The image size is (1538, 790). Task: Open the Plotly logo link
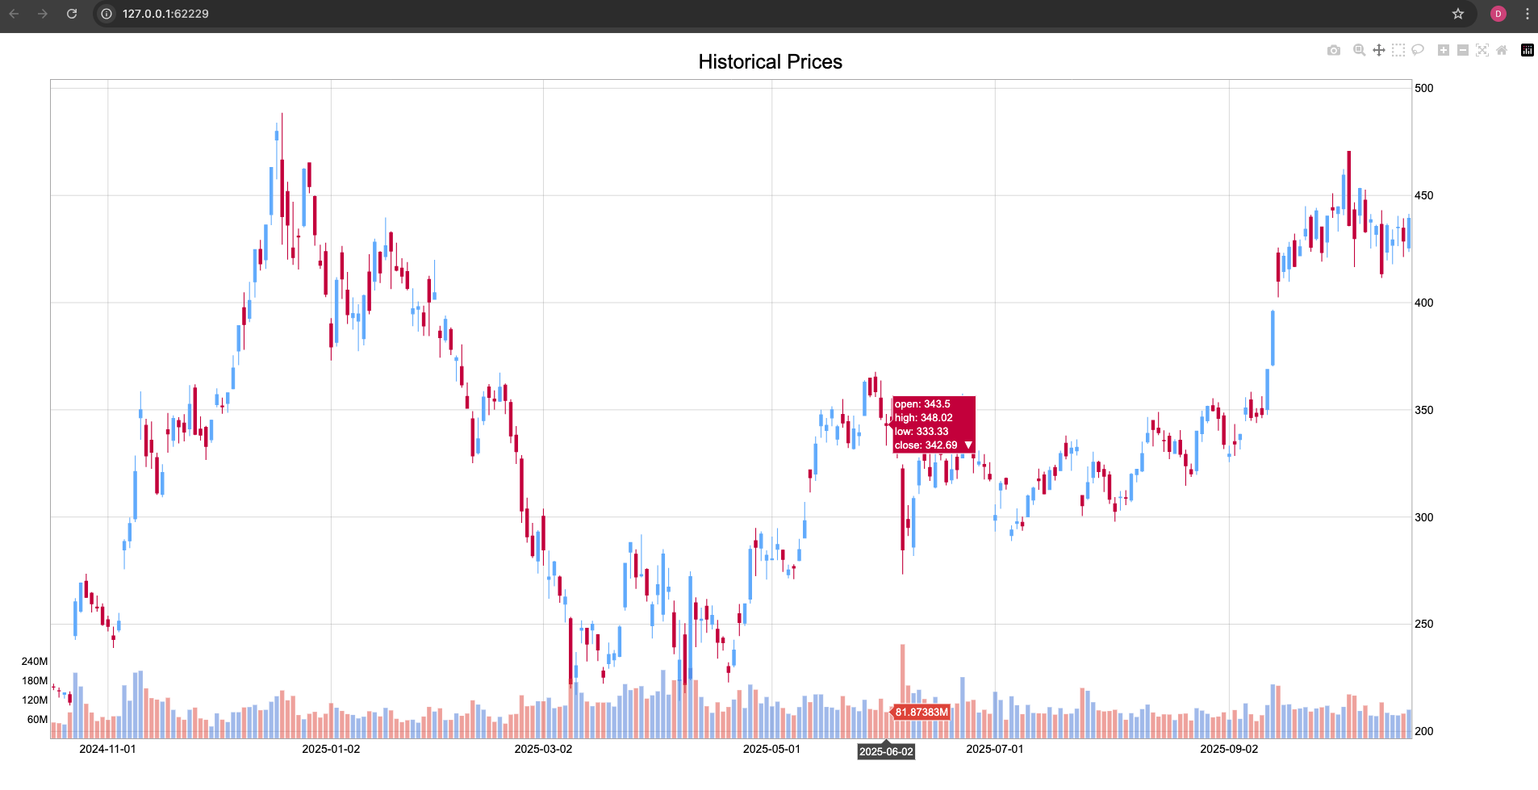pos(1528,50)
